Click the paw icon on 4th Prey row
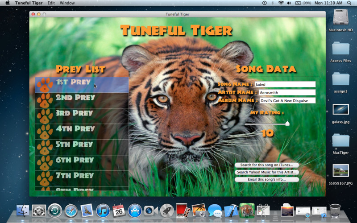 (x=45, y=132)
